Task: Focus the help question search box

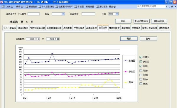Action: (x=151, y=6)
